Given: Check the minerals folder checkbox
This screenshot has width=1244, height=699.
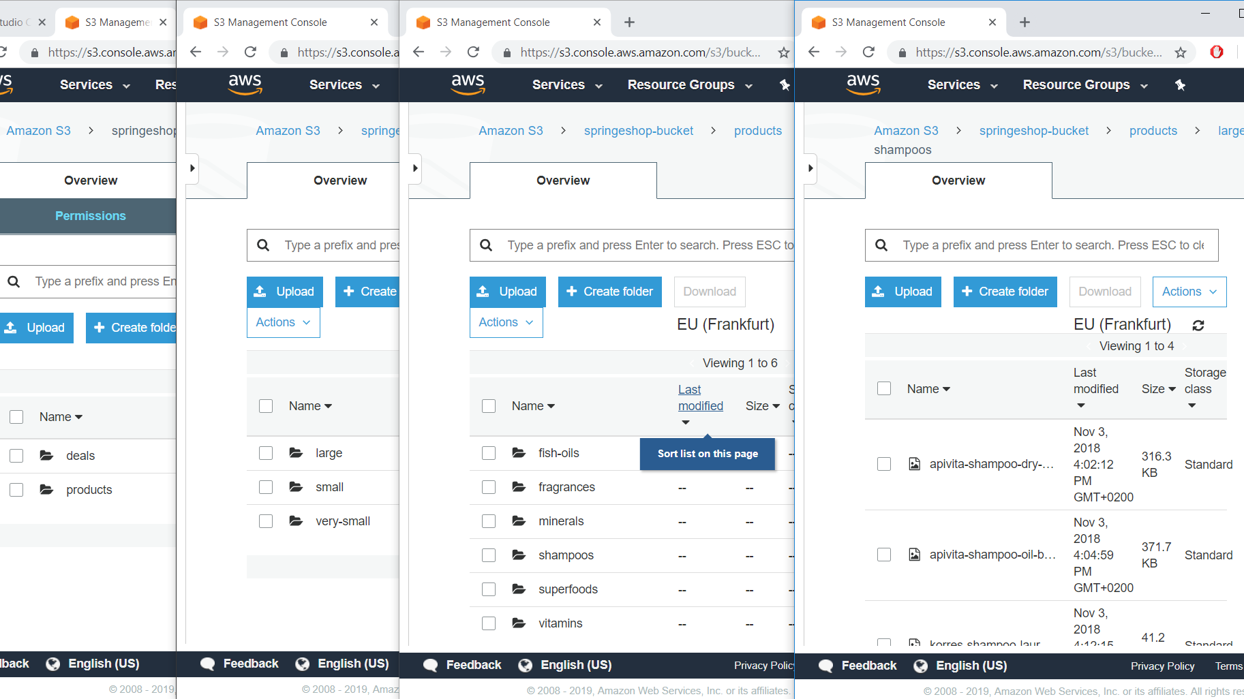Looking at the screenshot, I should (x=489, y=521).
